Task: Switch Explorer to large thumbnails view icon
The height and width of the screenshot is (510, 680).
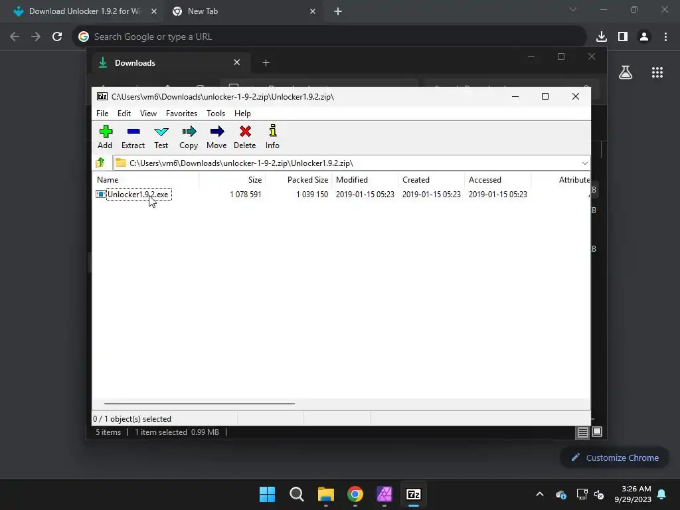Action: [597, 432]
